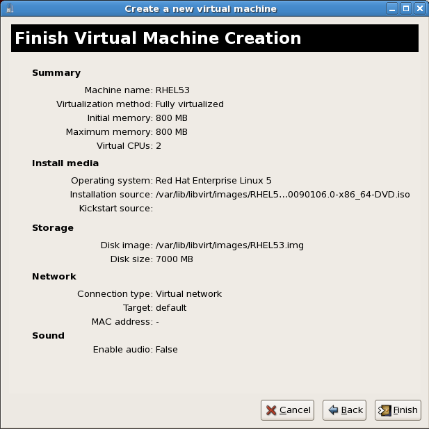Maximize the virtual machine wizard window
This screenshot has width=429, height=429.
[407, 9]
